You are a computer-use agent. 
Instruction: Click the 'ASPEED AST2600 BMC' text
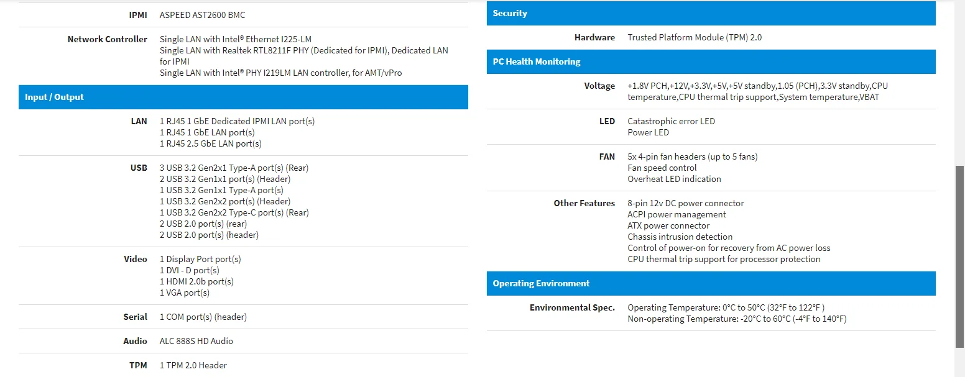pyautogui.click(x=203, y=15)
